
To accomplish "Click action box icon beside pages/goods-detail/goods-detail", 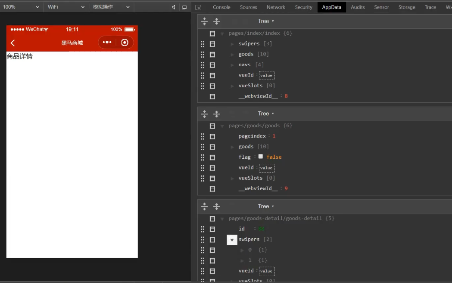I will tap(212, 218).
